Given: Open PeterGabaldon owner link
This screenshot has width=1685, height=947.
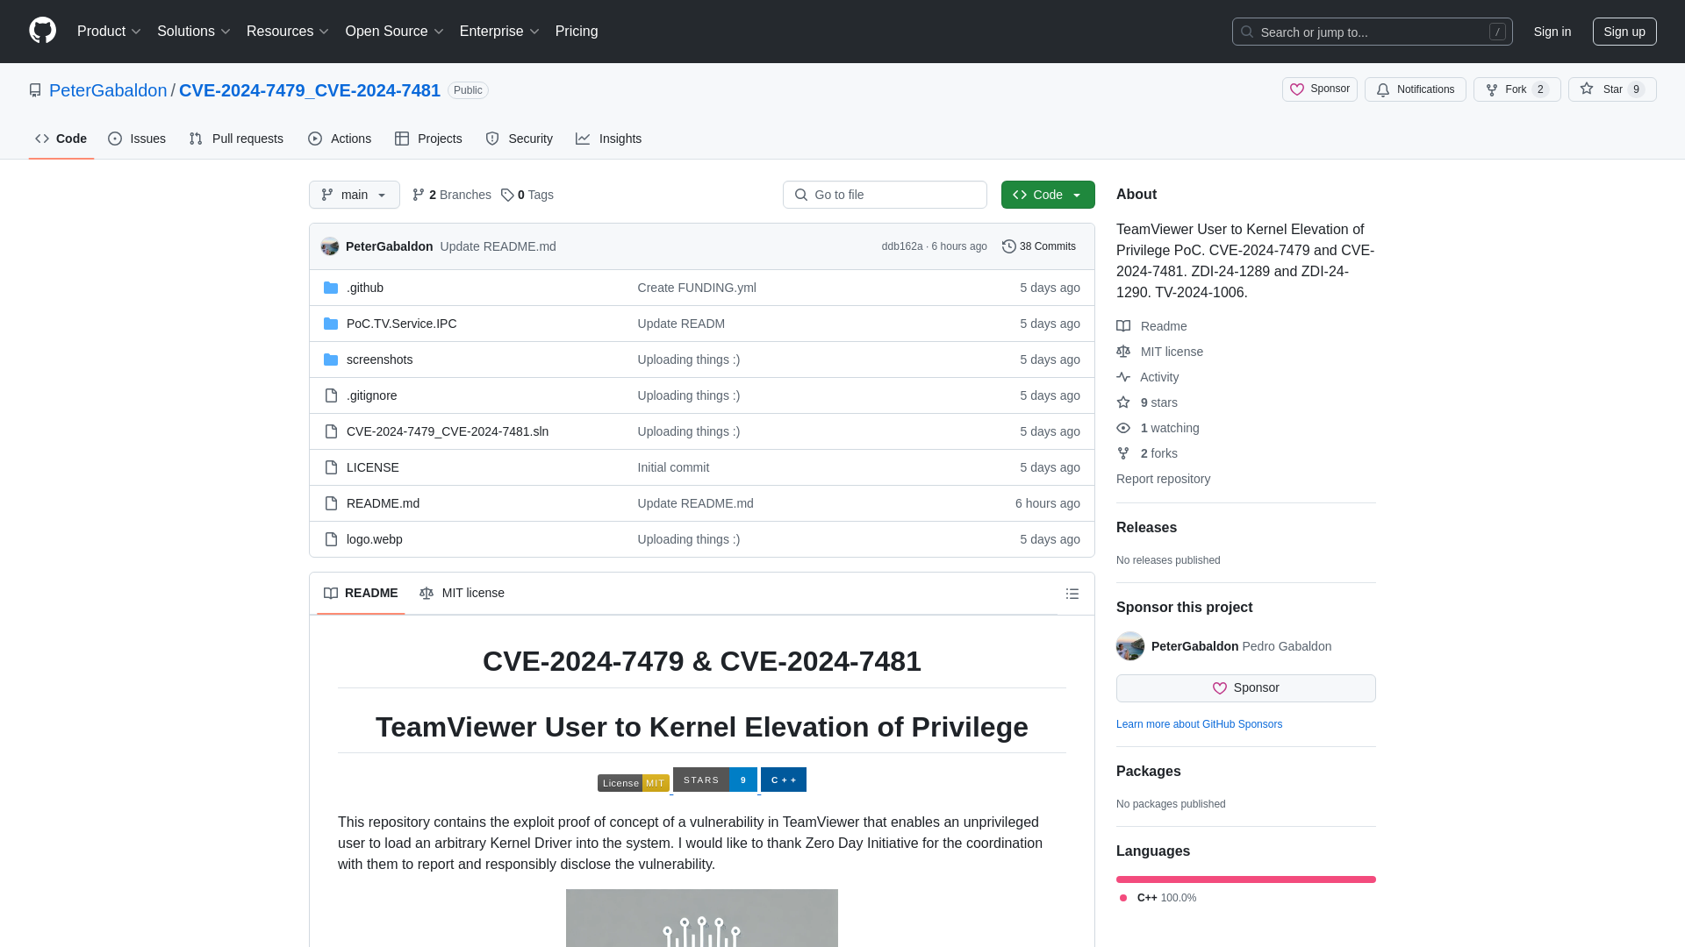Looking at the screenshot, I should pyautogui.click(x=108, y=90).
